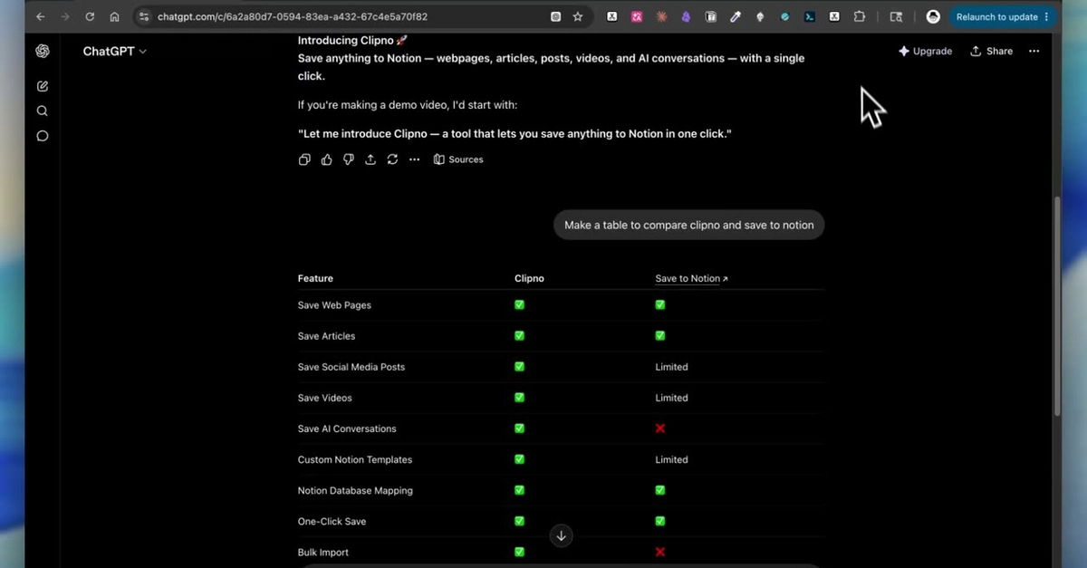1087x568 pixels.
Task: Click 'Notion Database Mapping' row label
Action: tap(355, 491)
